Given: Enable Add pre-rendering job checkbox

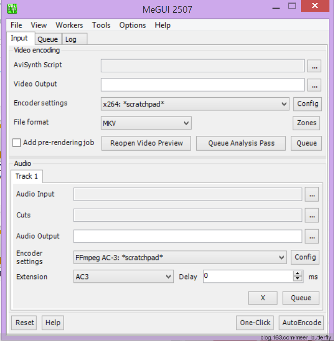Looking at the screenshot, I should [x=17, y=143].
